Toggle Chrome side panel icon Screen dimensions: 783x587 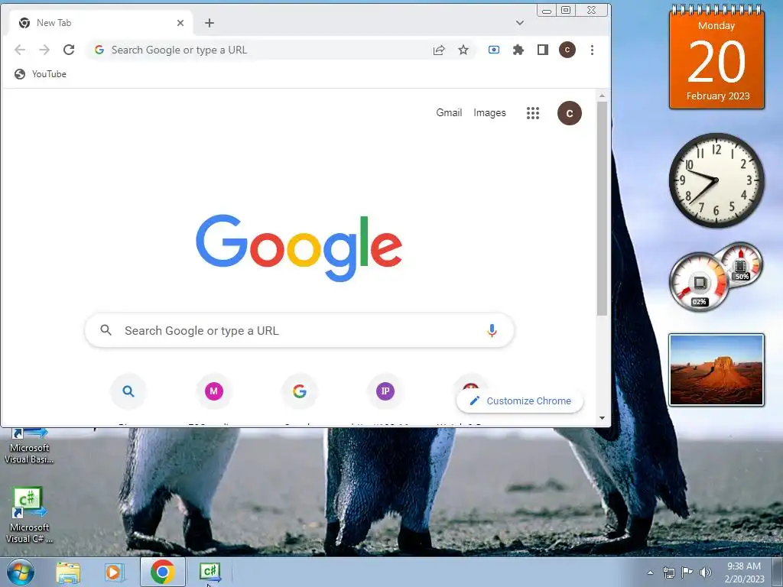click(x=543, y=50)
